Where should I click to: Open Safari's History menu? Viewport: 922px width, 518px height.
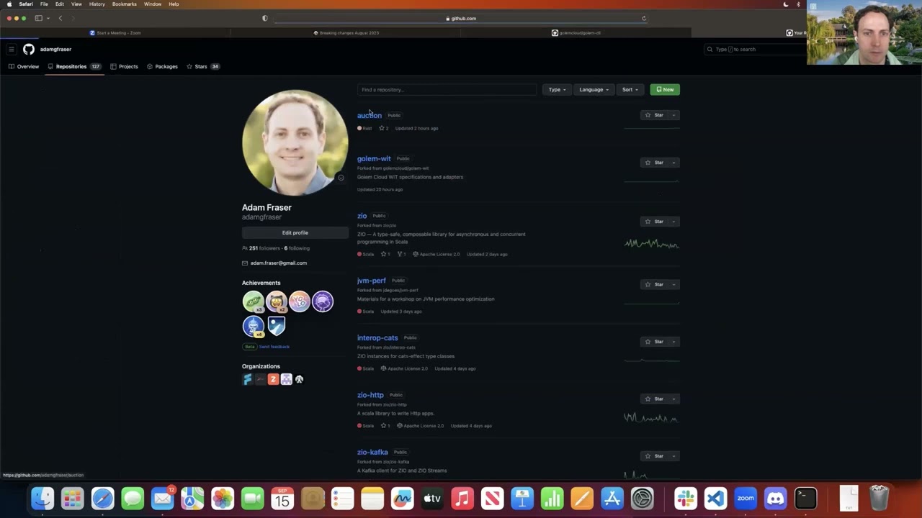[97, 4]
